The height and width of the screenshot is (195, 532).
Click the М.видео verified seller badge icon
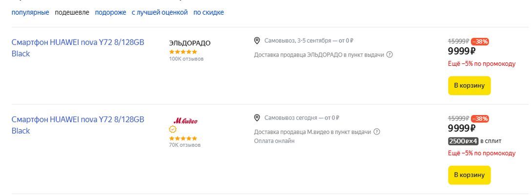(173, 130)
